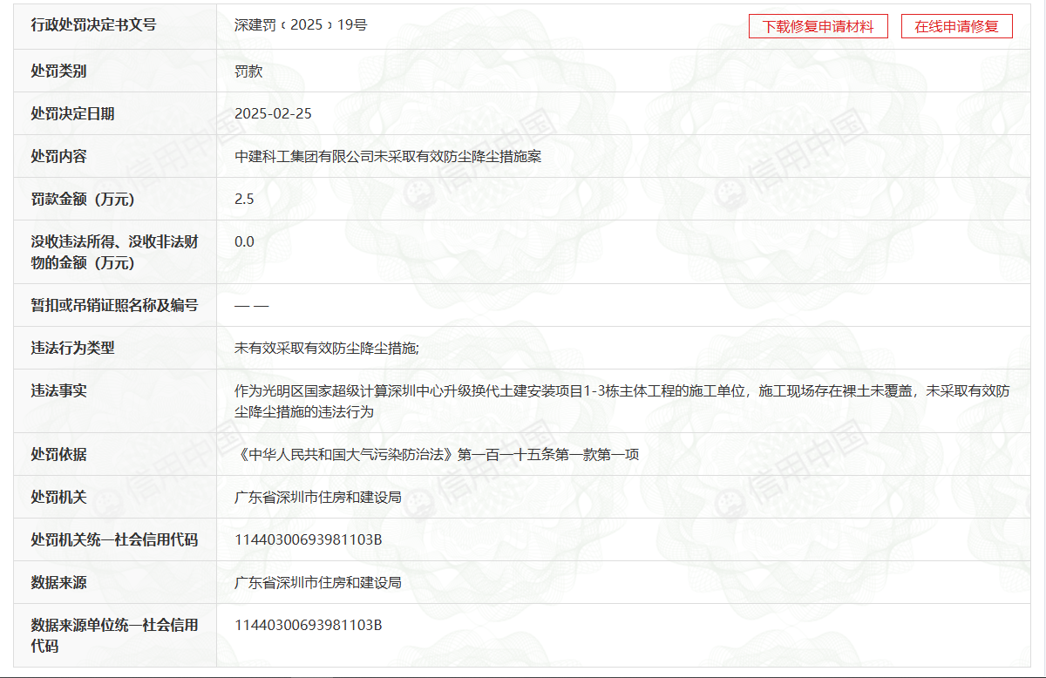
Task: Click the 罚款金额（万元） label
Action: point(83,200)
